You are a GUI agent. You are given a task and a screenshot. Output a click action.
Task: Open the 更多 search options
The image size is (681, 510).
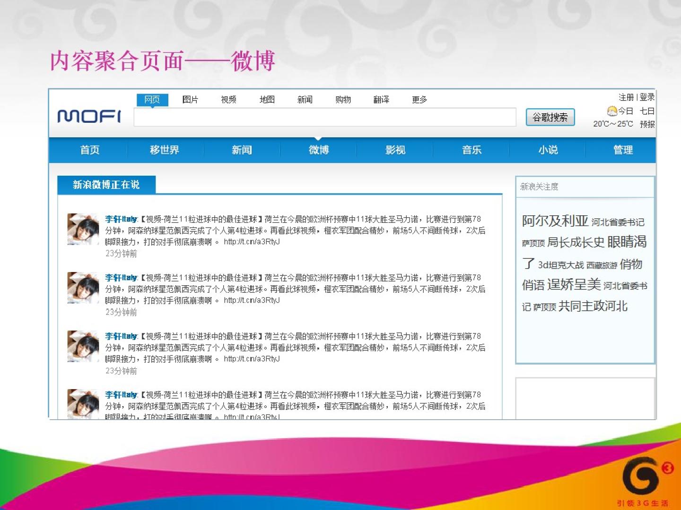(419, 100)
